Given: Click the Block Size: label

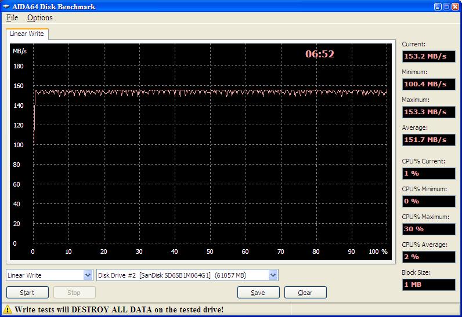Looking at the screenshot, I should (416, 272).
